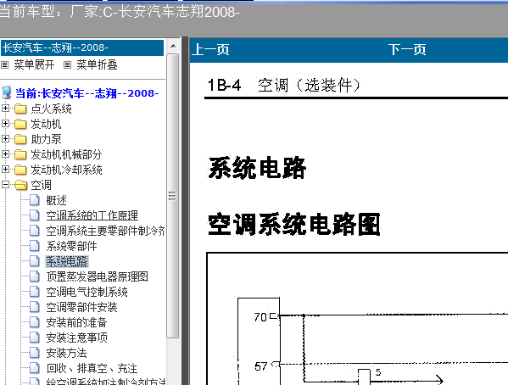This screenshot has height=385, width=508.
Task: Select the 发动机 folder label
Action: (x=46, y=124)
